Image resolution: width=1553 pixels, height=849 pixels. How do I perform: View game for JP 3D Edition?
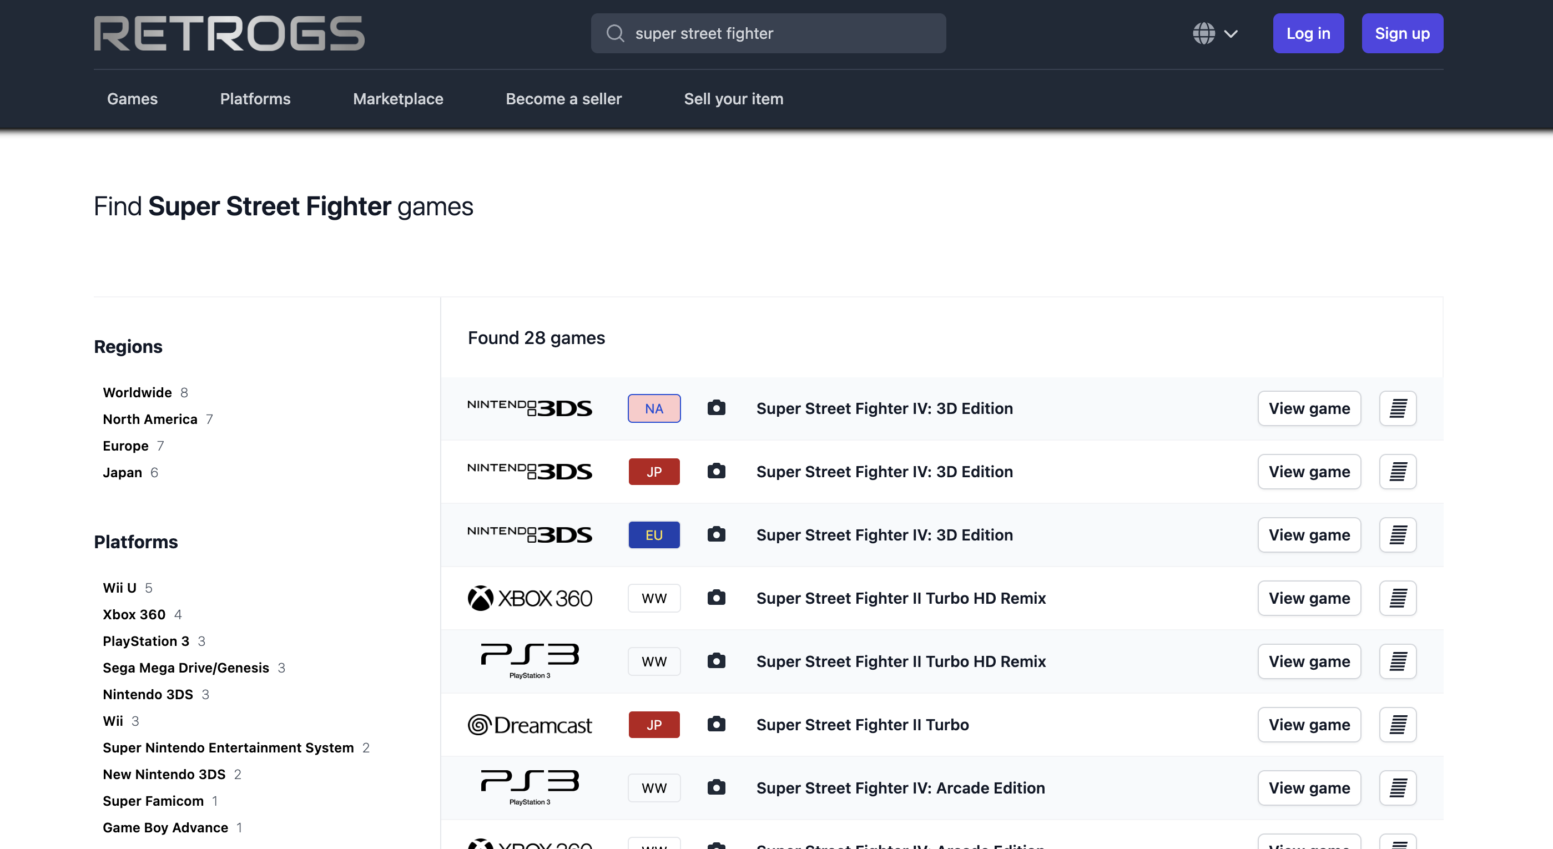coord(1309,471)
